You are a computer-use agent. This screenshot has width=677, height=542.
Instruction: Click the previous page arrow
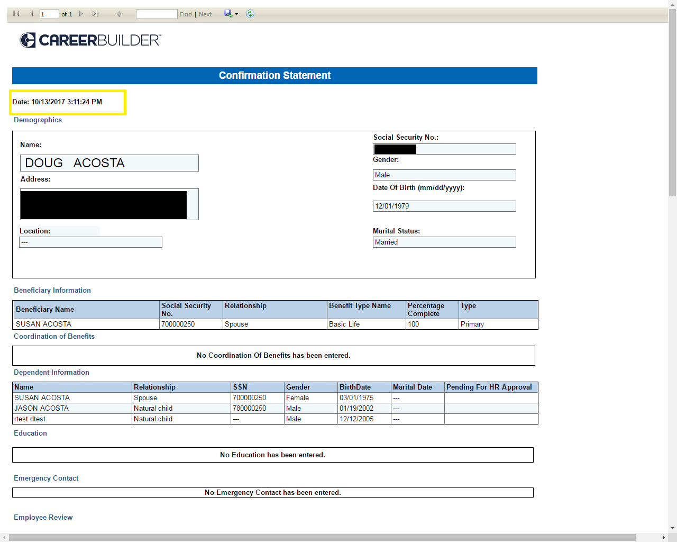click(x=31, y=14)
